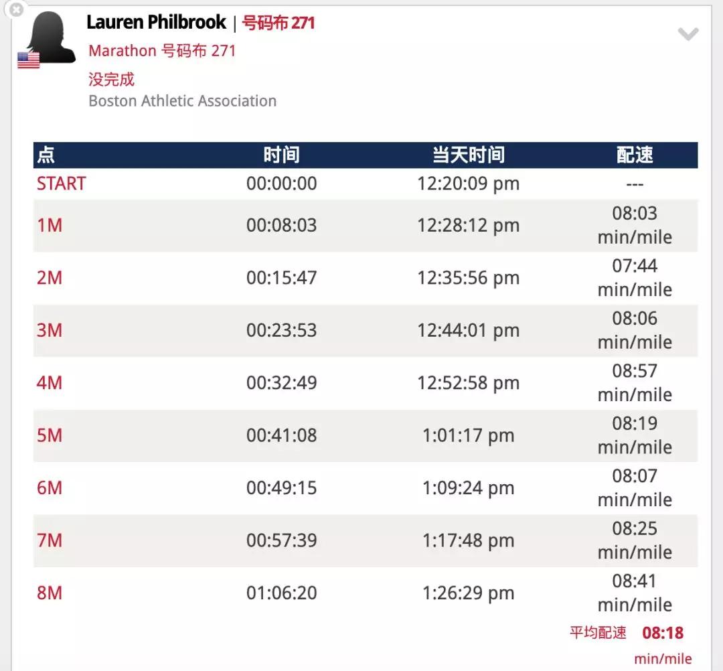This screenshot has width=723, height=671.
Task: Select the Marathon 号码布 271 link
Action: click(x=162, y=51)
